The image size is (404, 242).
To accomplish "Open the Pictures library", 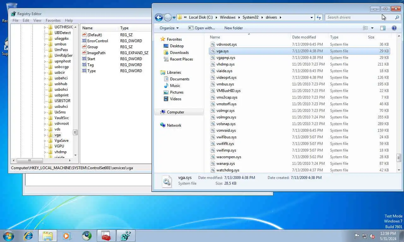I will tap(176, 92).
